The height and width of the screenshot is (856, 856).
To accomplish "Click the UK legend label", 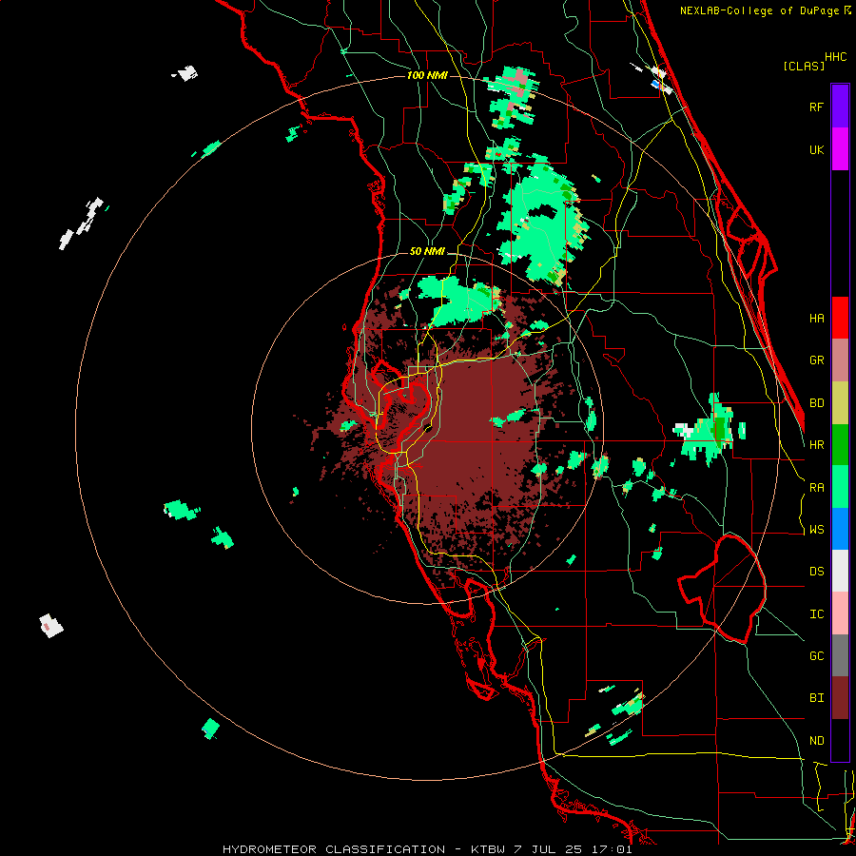I will click(x=816, y=149).
